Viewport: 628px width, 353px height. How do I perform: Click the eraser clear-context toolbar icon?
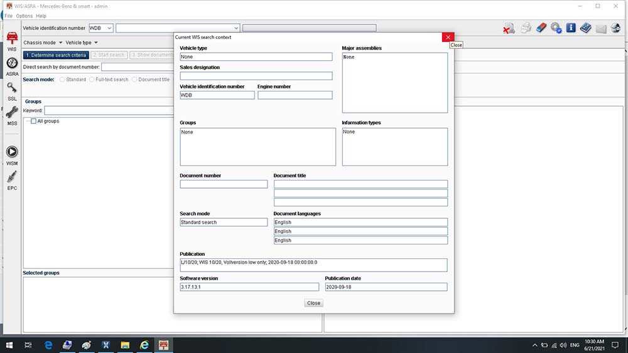click(541, 28)
